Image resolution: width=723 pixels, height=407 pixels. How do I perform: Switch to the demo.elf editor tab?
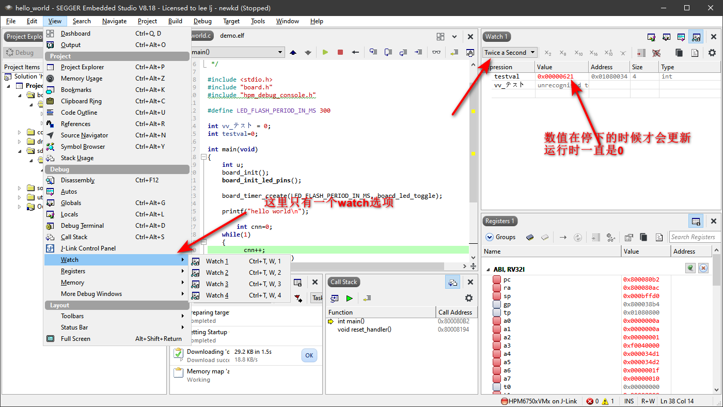pyautogui.click(x=232, y=36)
